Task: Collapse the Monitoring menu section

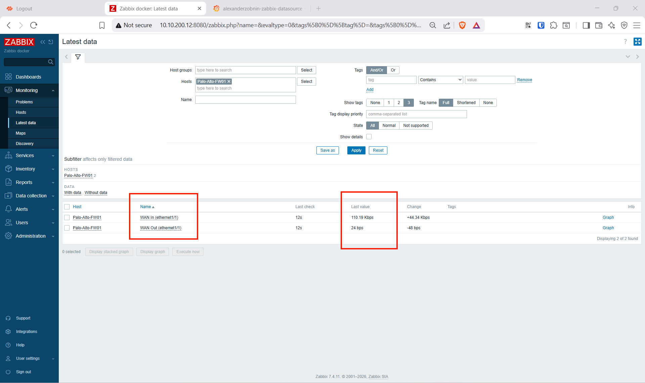Action: (30, 90)
